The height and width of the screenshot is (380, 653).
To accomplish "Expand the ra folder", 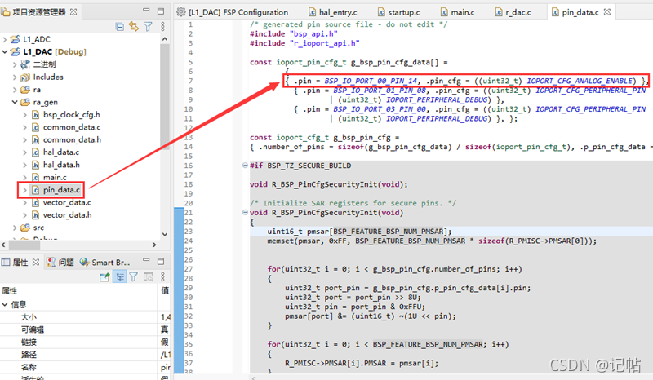I will (x=15, y=90).
